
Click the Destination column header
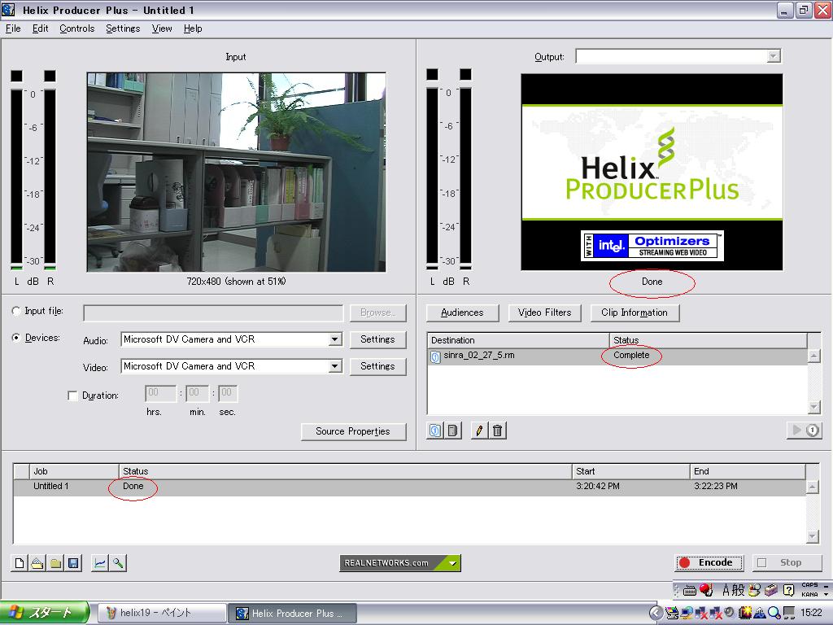518,340
